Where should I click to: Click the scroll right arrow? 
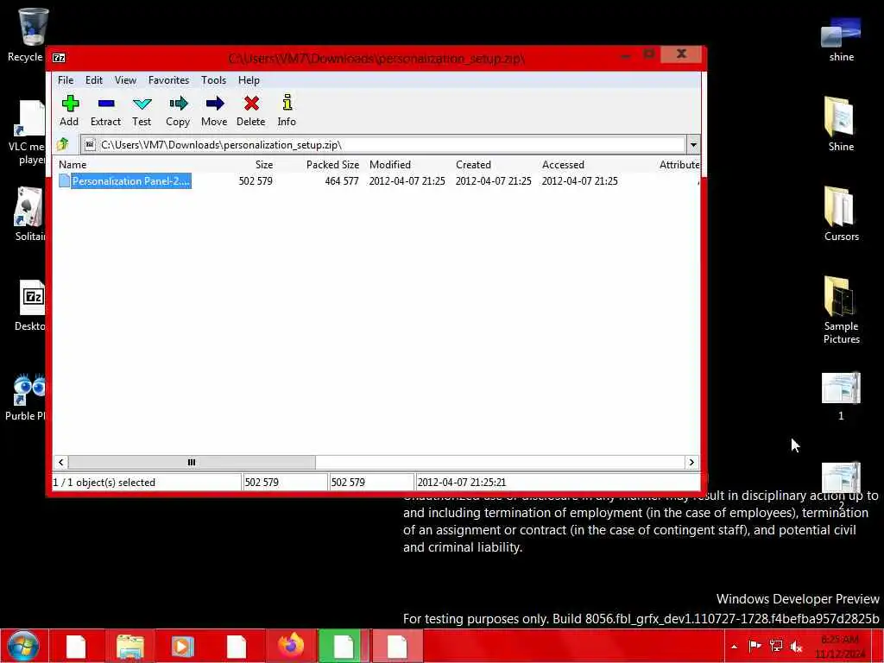point(691,463)
